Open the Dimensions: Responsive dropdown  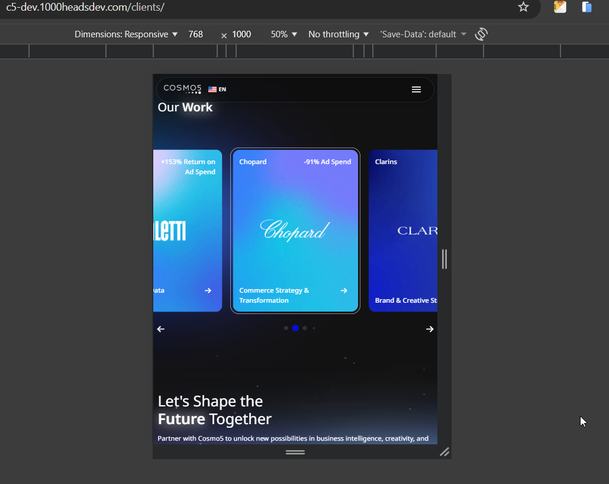[x=126, y=34]
